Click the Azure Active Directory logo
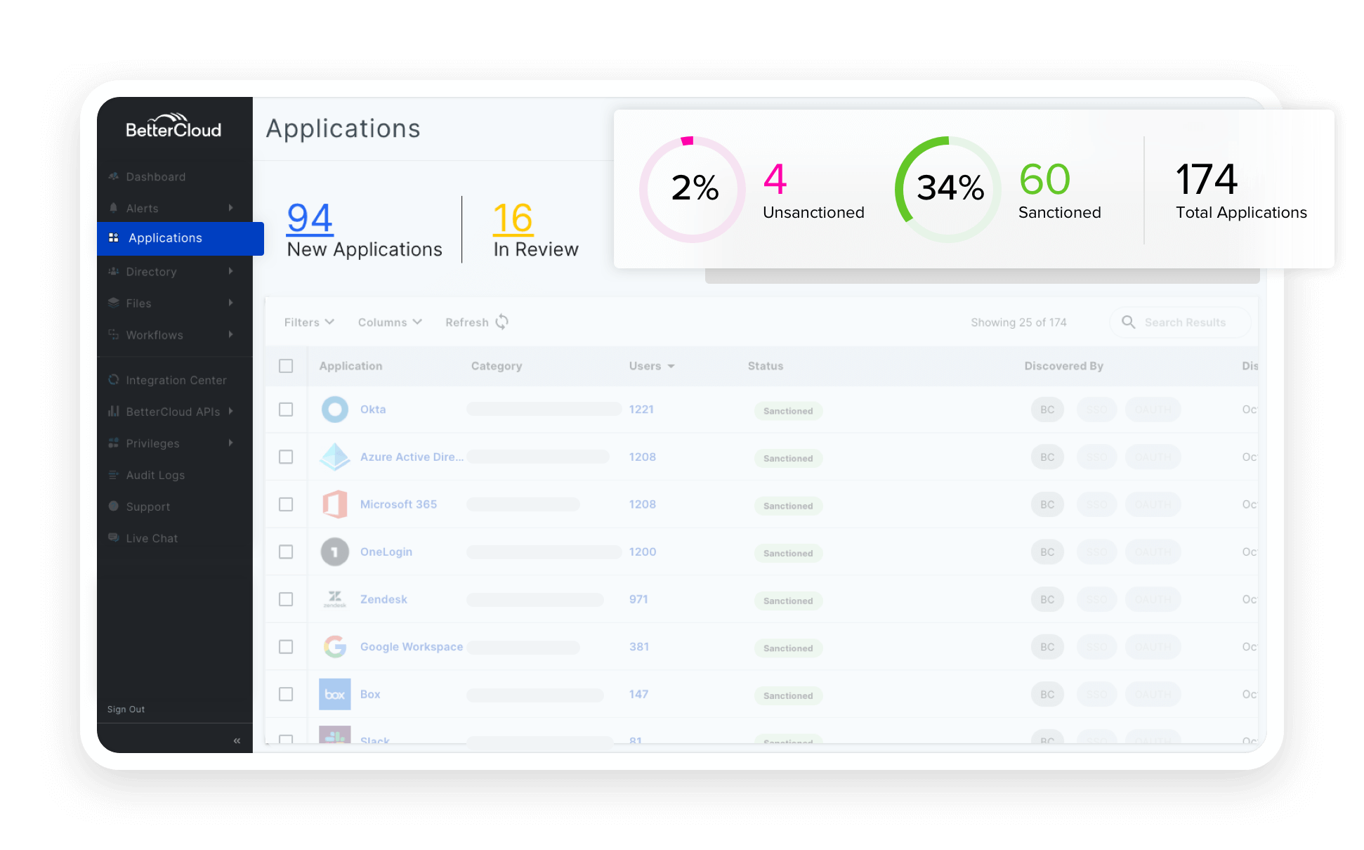1364x850 pixels. point(335,457)
